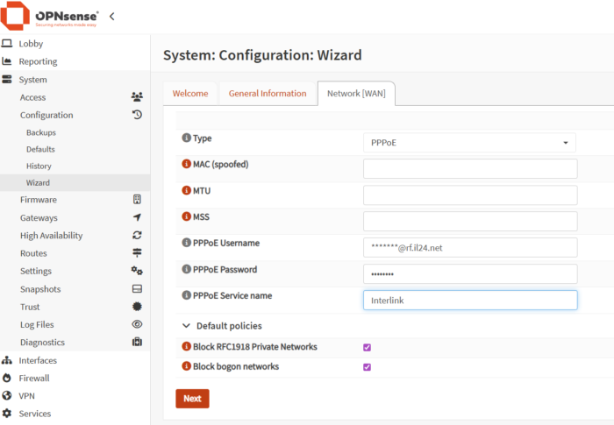Open the Type dropdown showing PPPoE
The height and width of the screenshot is (425, 614).
[469, 142]
